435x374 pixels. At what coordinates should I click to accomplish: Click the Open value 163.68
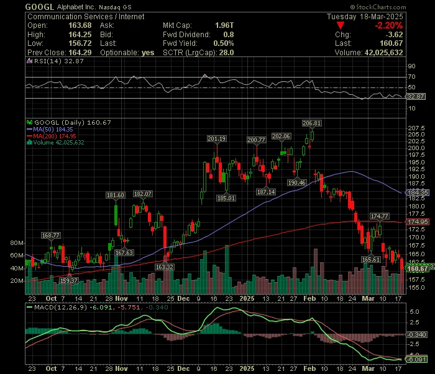point(80,25)
